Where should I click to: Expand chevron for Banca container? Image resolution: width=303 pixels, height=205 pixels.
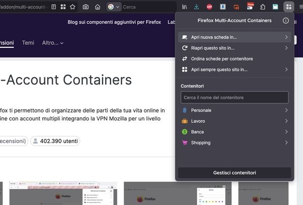pos(287,132)
